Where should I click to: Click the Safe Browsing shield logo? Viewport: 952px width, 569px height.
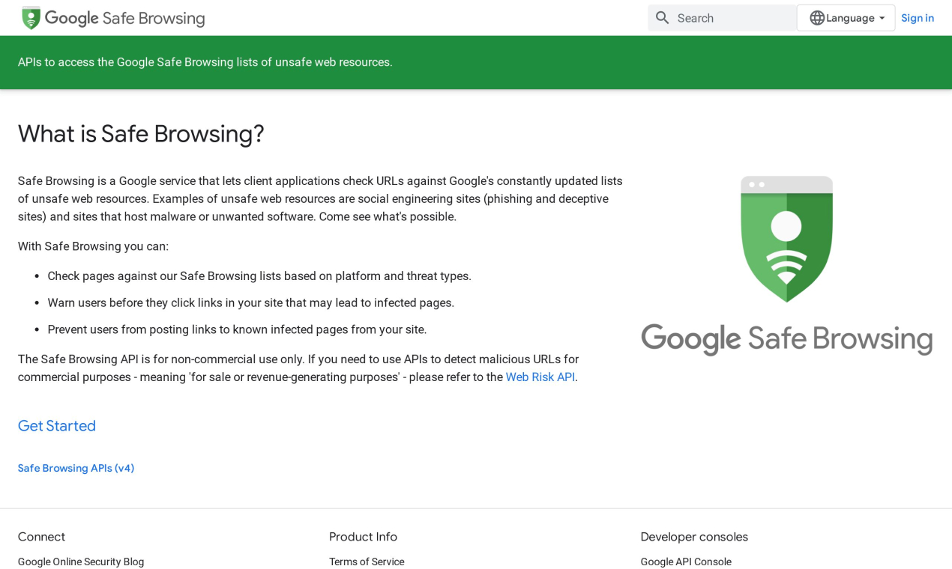29,17
